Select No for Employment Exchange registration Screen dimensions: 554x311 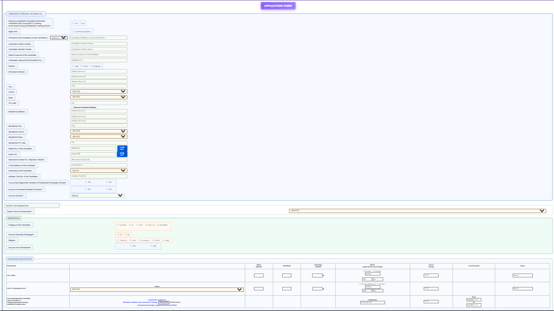click(106, 182)
